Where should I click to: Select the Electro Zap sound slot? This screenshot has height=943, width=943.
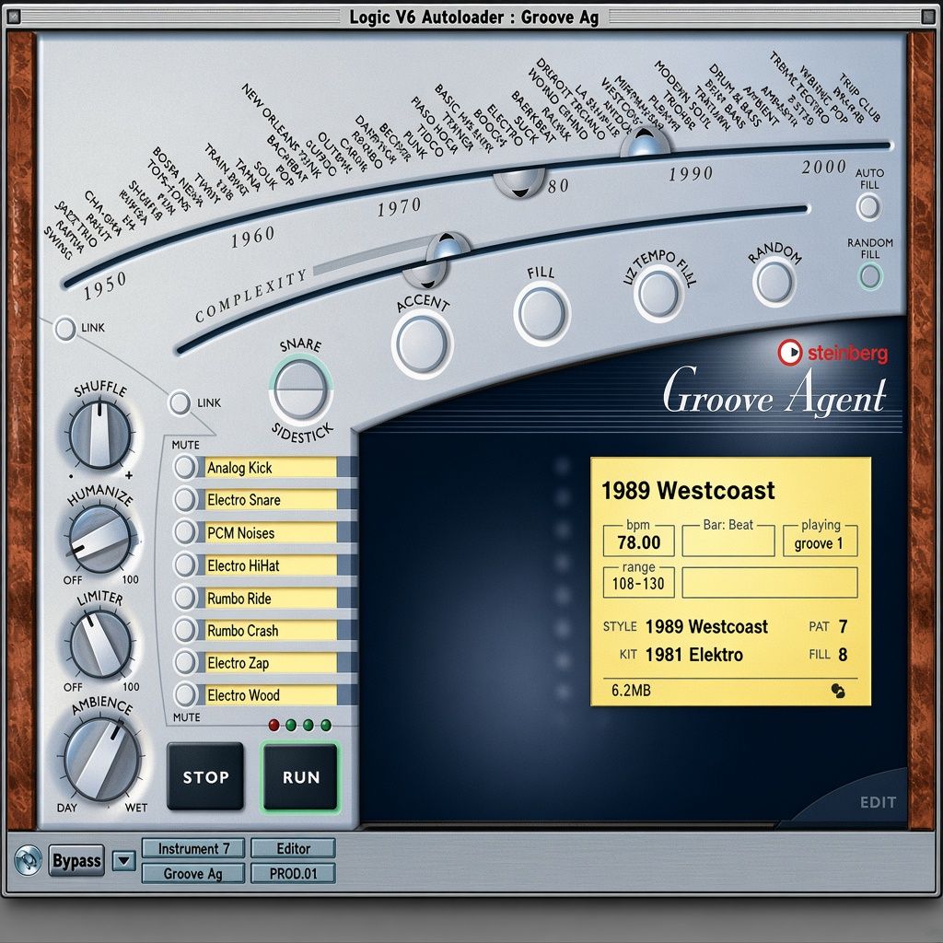271,663
